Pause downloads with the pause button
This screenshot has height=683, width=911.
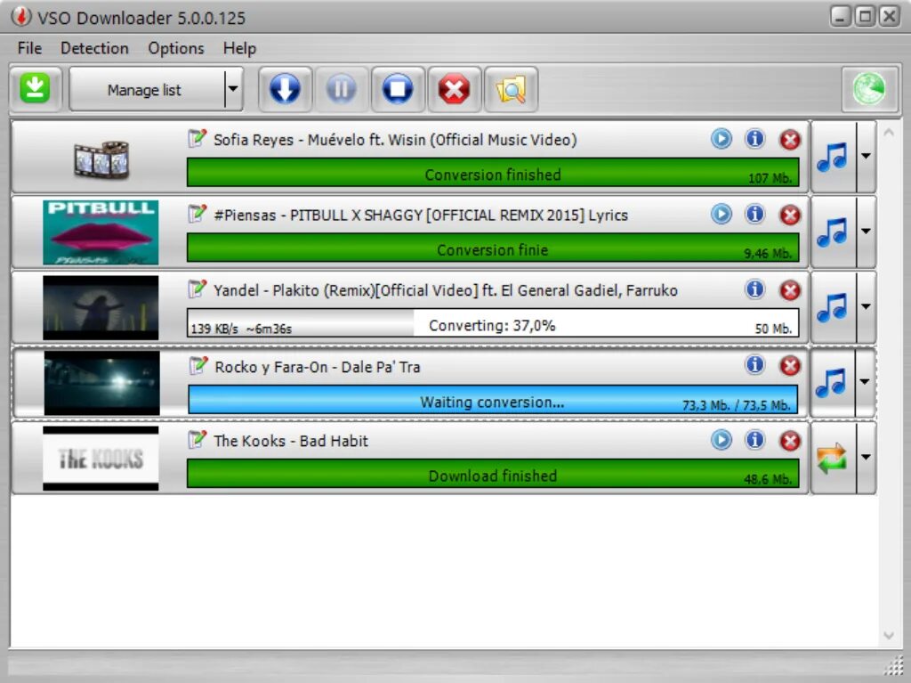click(341, 89)
